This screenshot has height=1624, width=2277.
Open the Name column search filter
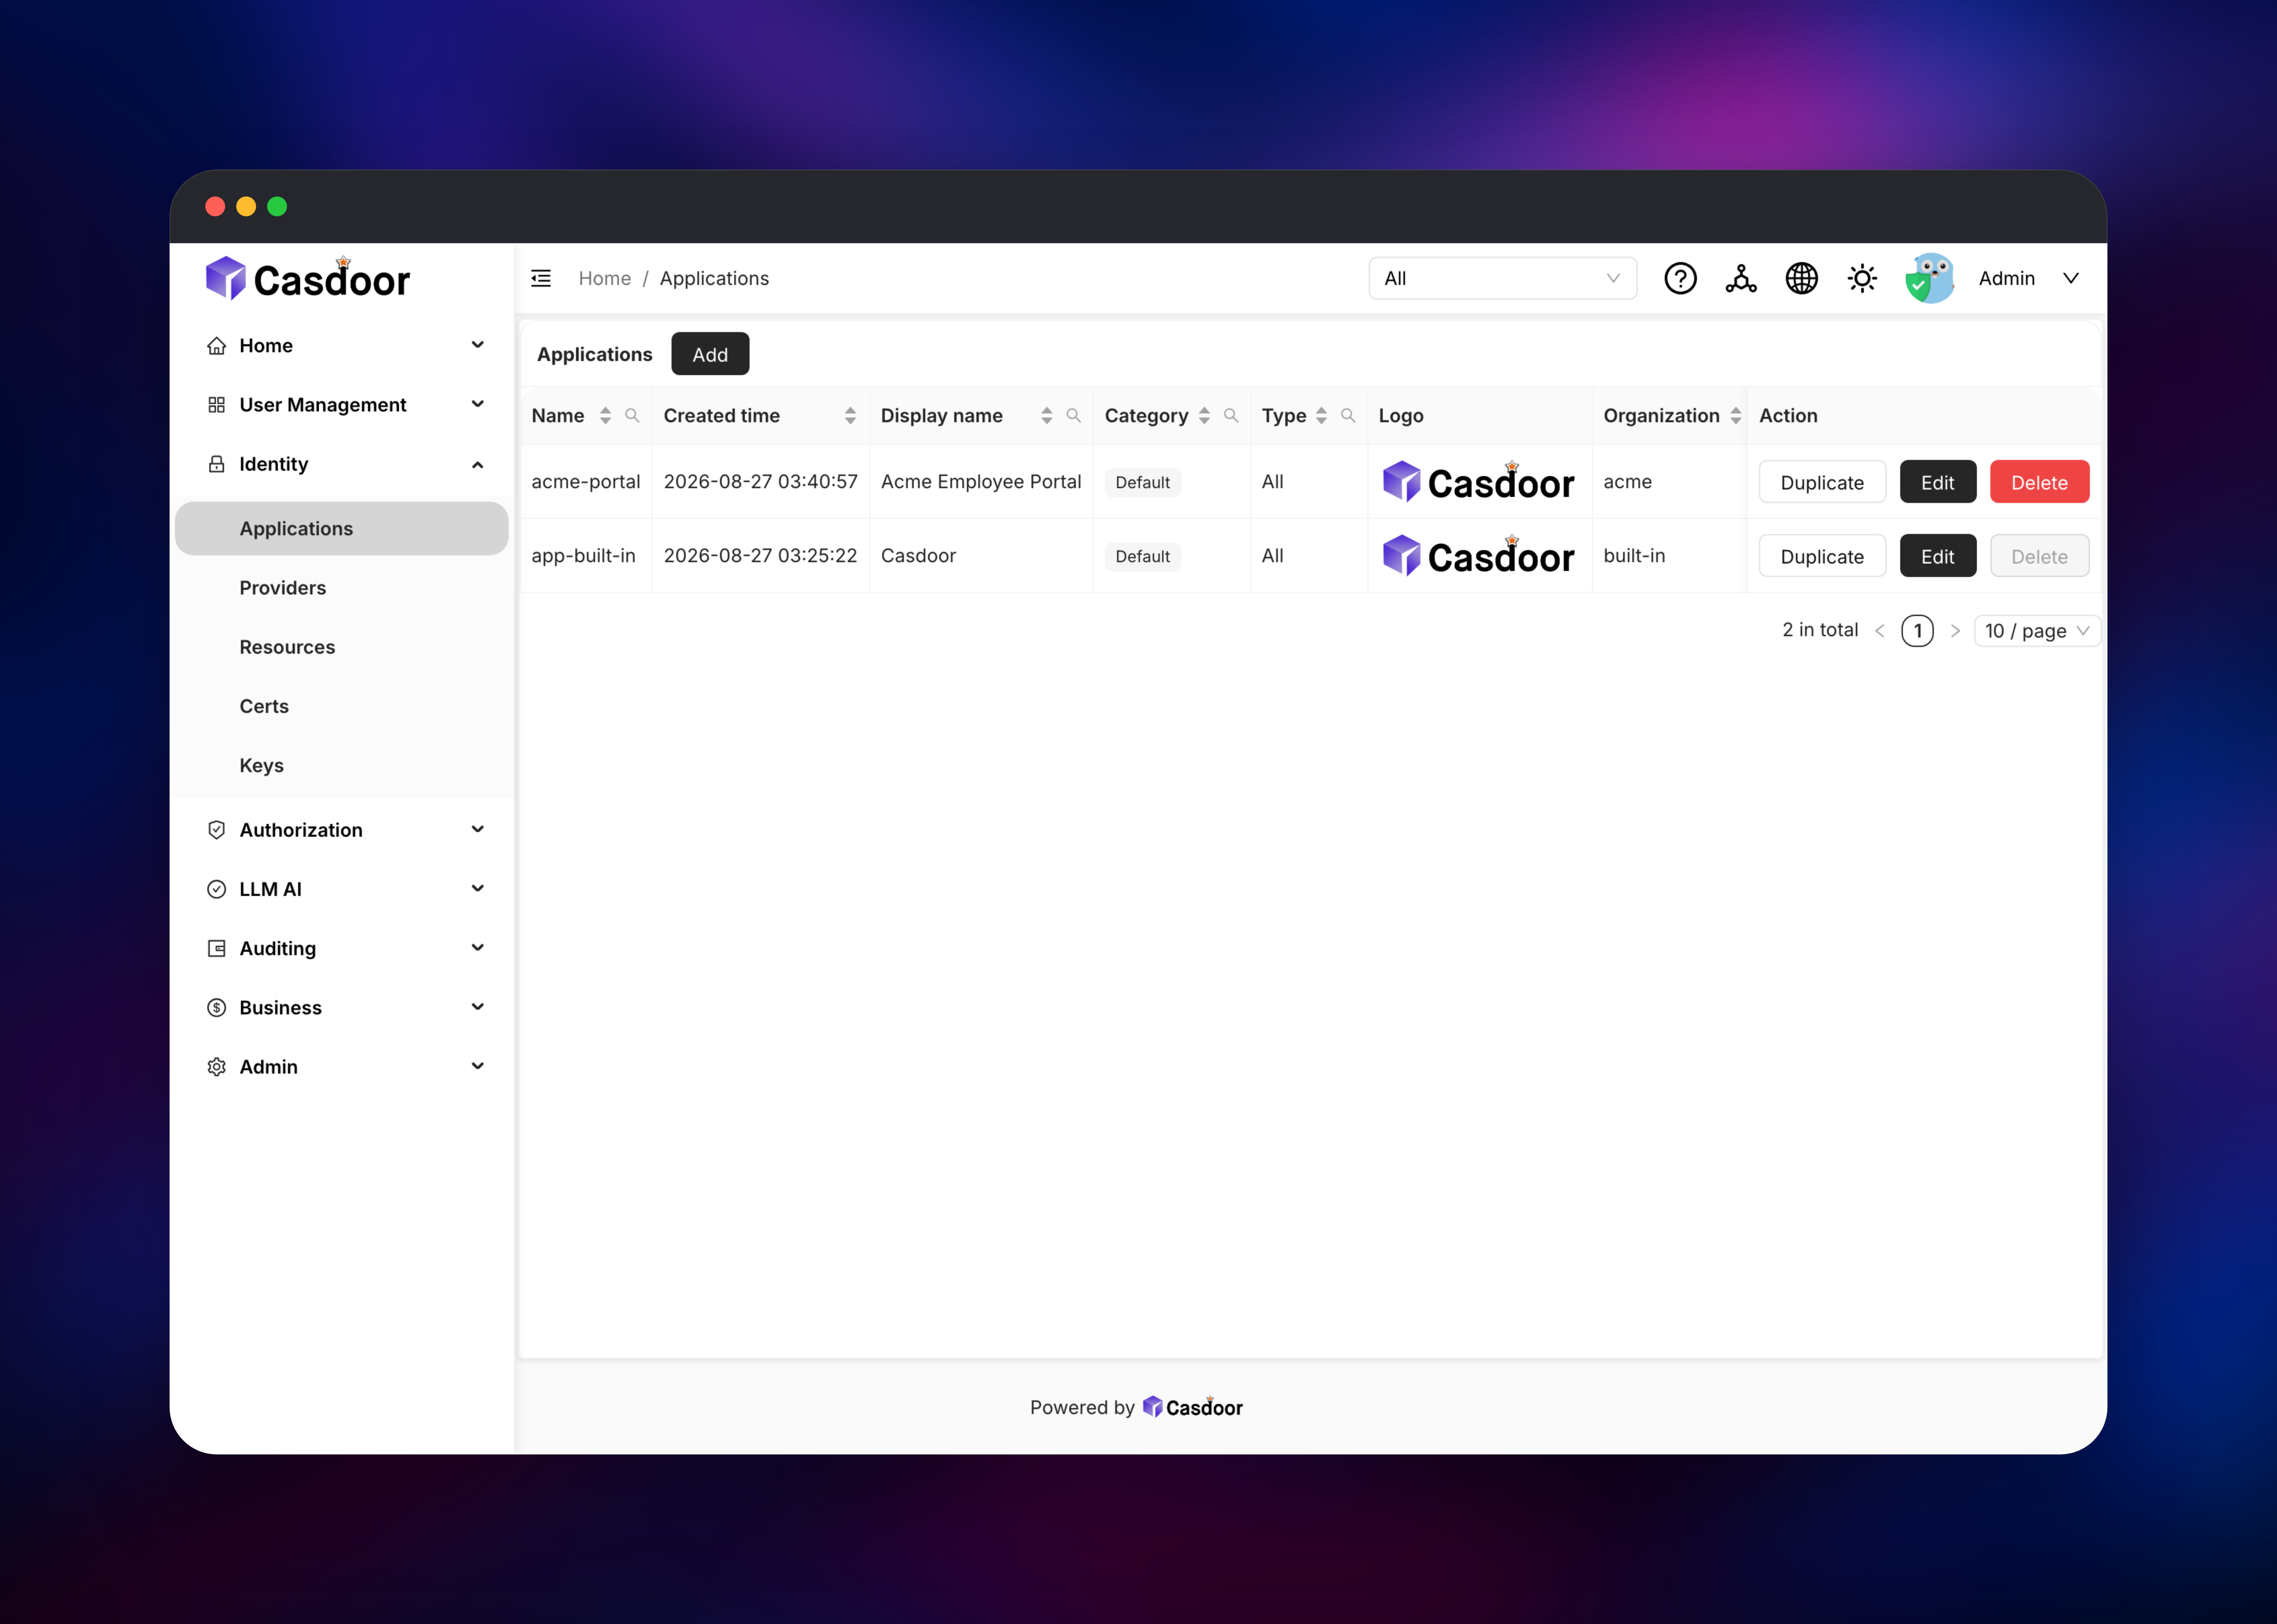tap(632, 415)
